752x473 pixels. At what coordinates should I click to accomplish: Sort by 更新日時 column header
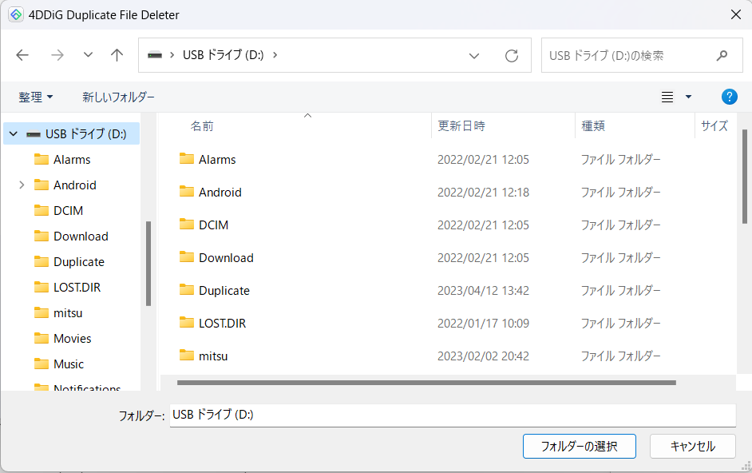click(461, 125)
